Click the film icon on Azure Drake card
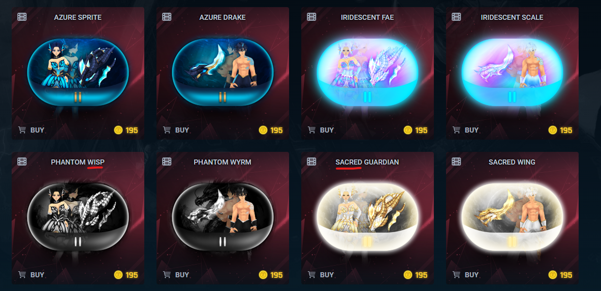The width and height of the screenshot is (601, 291). point(167,17)
